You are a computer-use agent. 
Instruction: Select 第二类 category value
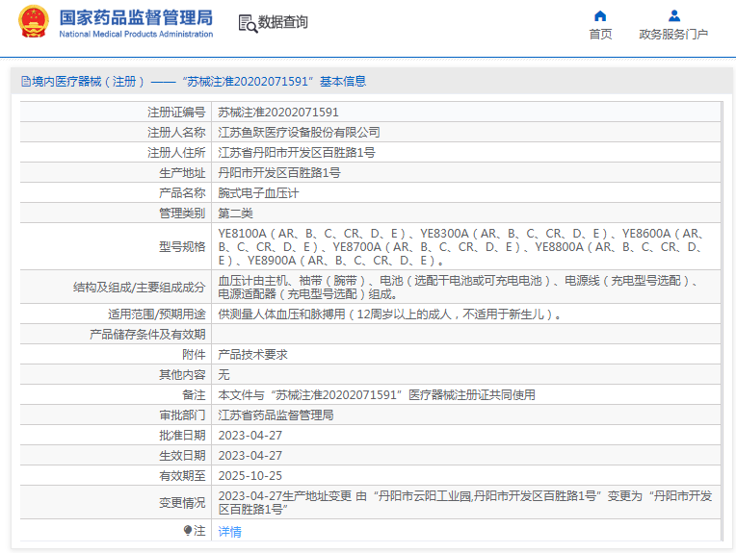pyautogui.click(x=236, y=214)
